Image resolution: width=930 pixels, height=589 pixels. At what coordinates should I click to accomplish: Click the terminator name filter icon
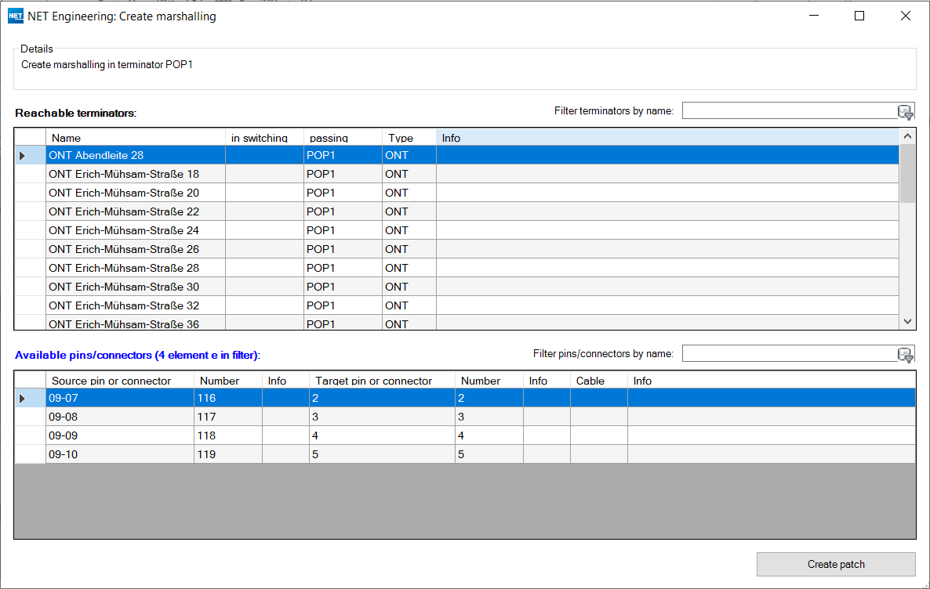(905, 111)
